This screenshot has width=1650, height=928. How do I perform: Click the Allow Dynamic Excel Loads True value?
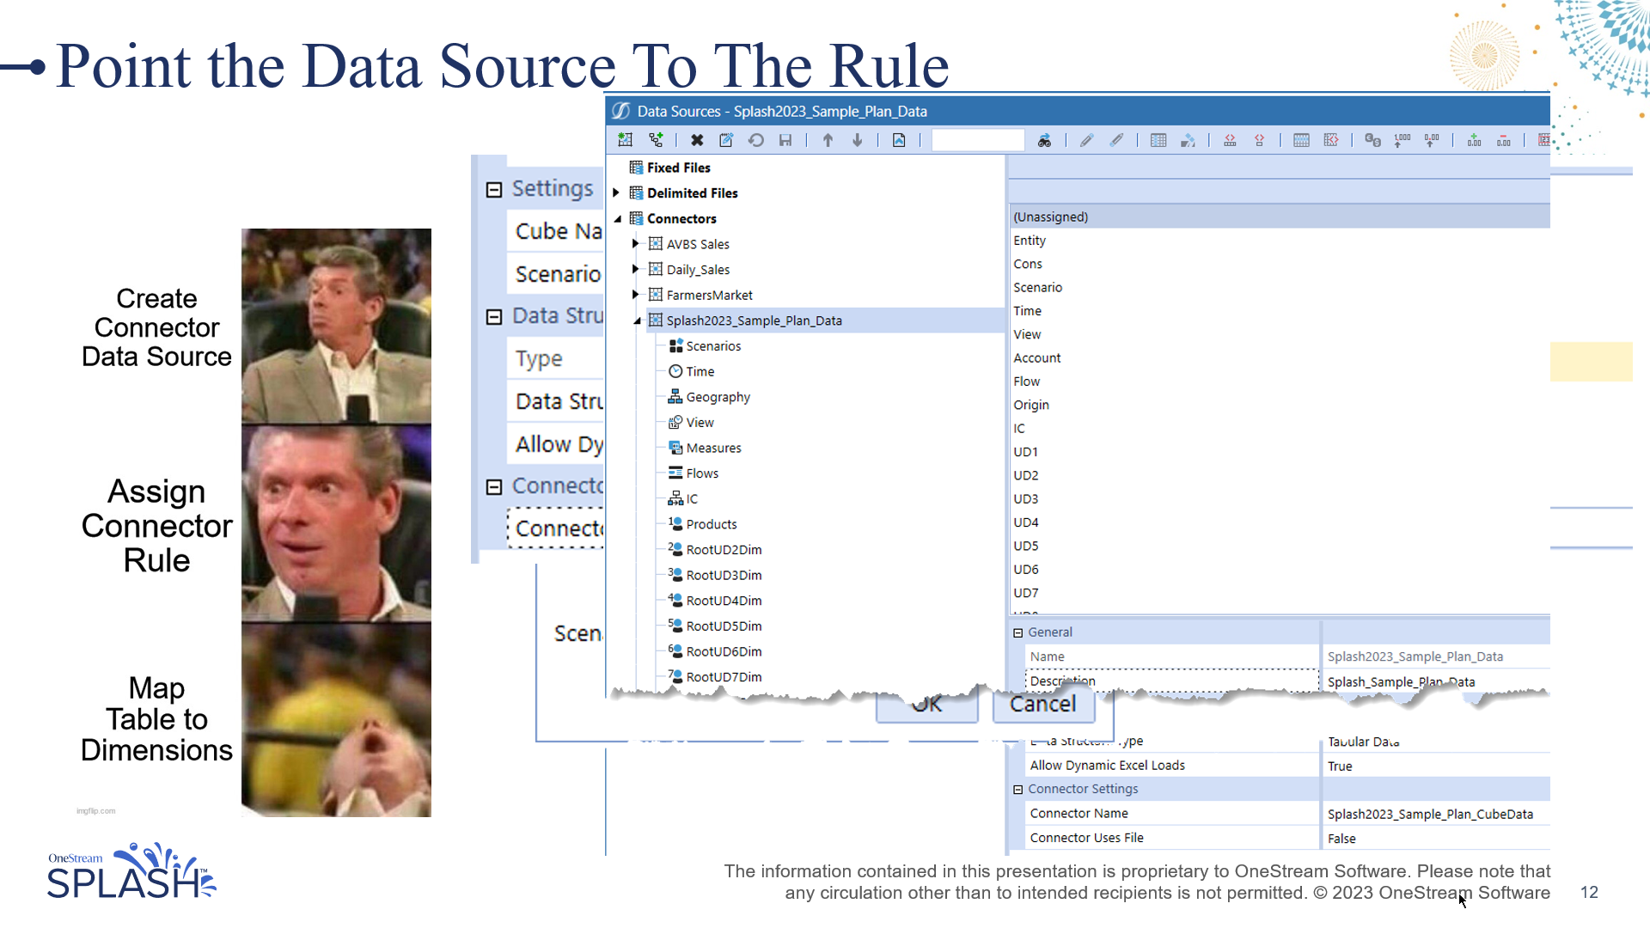[1435, 766]
